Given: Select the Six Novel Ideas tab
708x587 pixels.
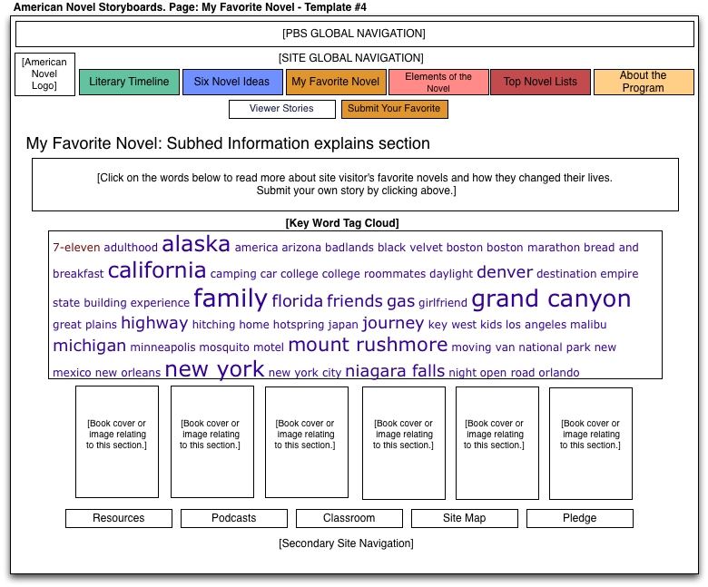Looking at the screenshot, I should click(231, 82).
